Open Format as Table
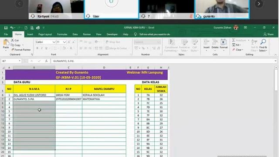Viewport: 279px width, 157px height. (184, 45)
